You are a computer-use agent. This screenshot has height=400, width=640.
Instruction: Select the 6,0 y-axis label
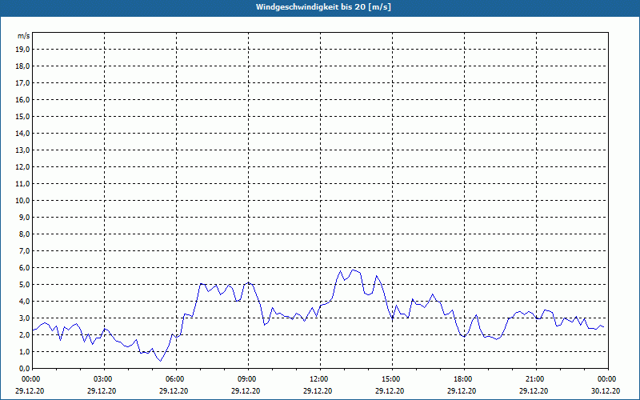tap(24, 268)
